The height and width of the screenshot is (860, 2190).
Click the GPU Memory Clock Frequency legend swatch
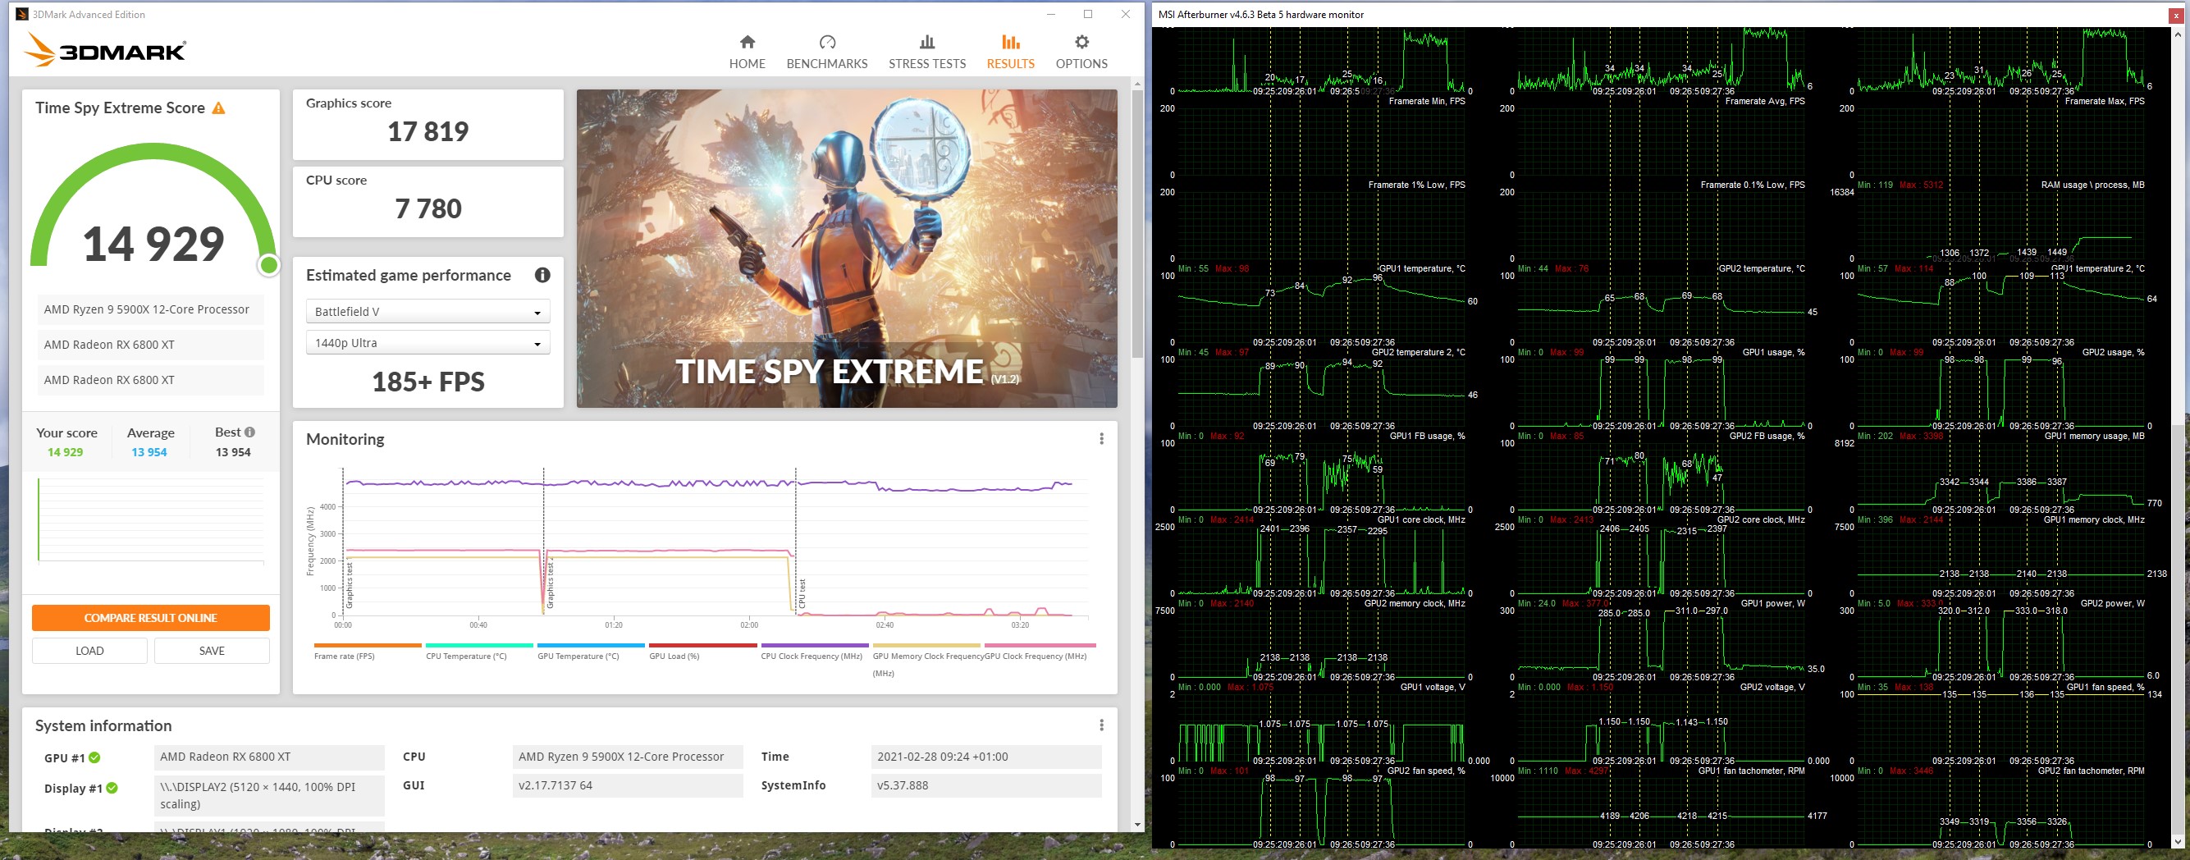[926, 646]
